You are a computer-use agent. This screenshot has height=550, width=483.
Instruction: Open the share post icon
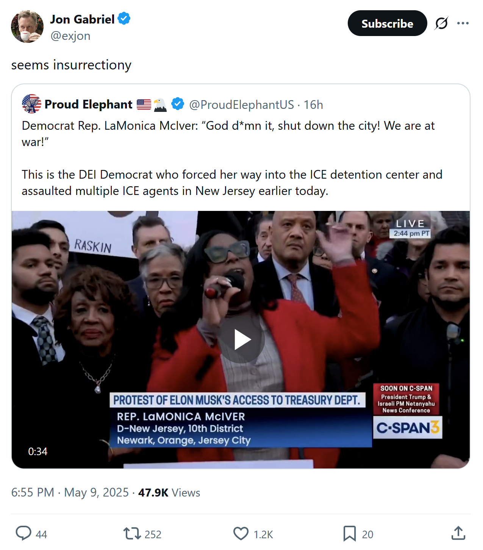pyautogui.click(x=458, y=533)
